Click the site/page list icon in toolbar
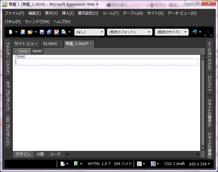 [23, 32]
